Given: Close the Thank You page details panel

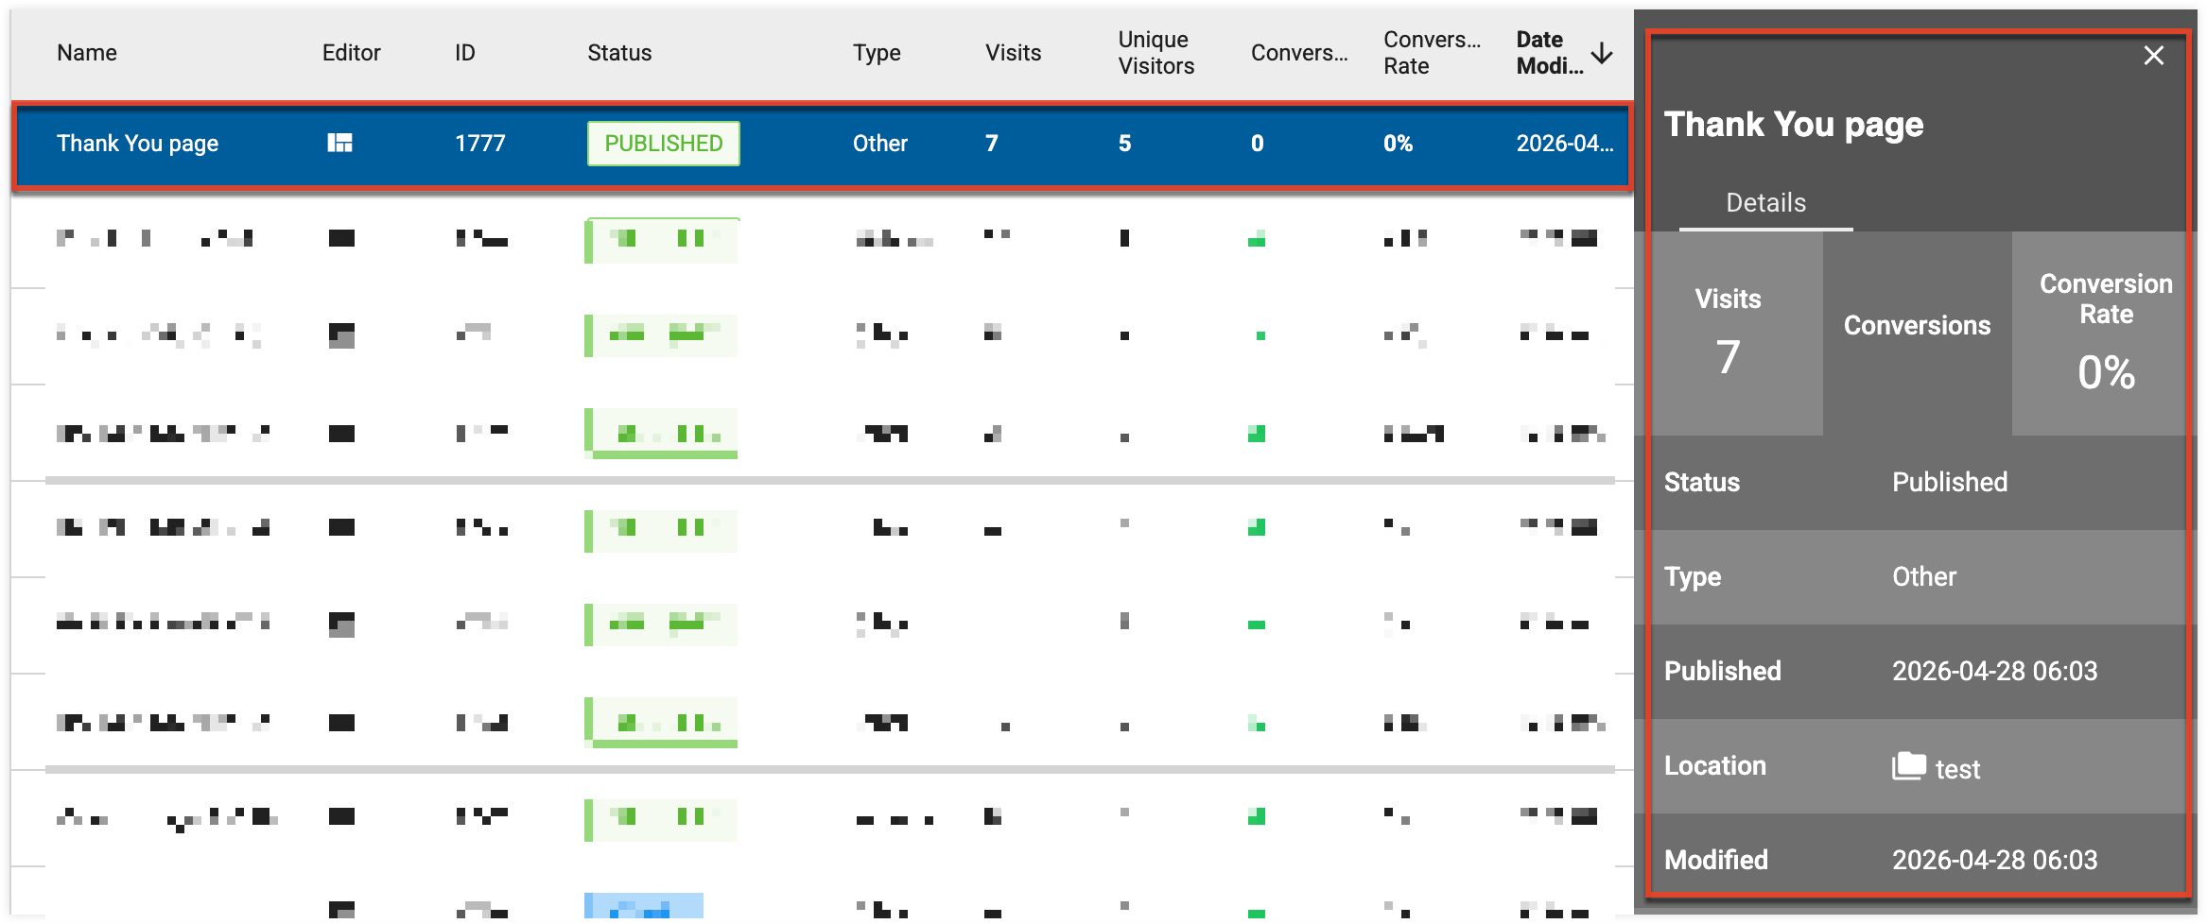Looking at the screenshot, I should pyautogui.click(x=2153, y=56).
